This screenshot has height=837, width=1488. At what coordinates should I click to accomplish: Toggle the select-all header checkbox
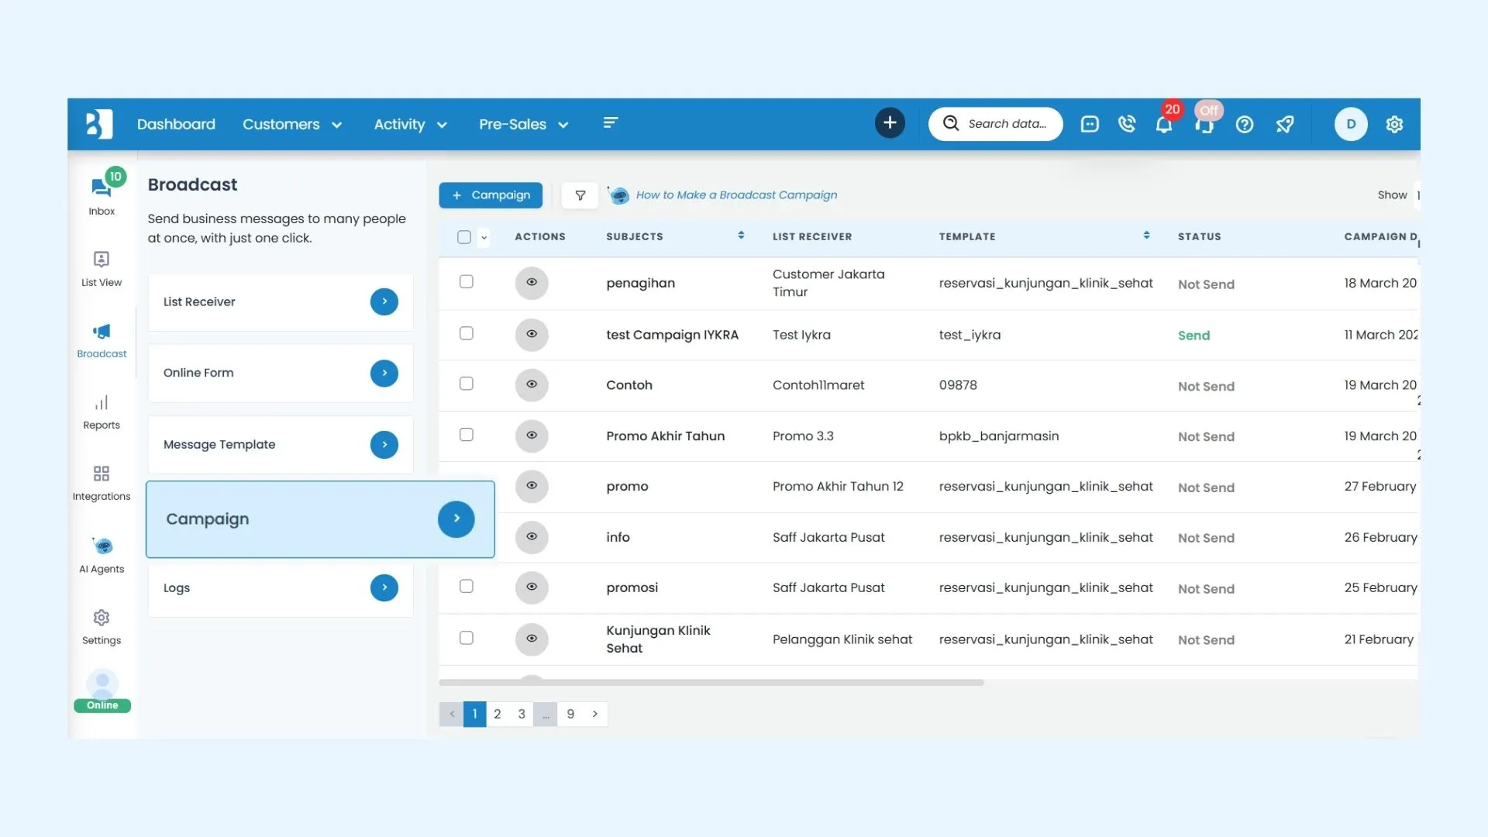tap(464, 237)
